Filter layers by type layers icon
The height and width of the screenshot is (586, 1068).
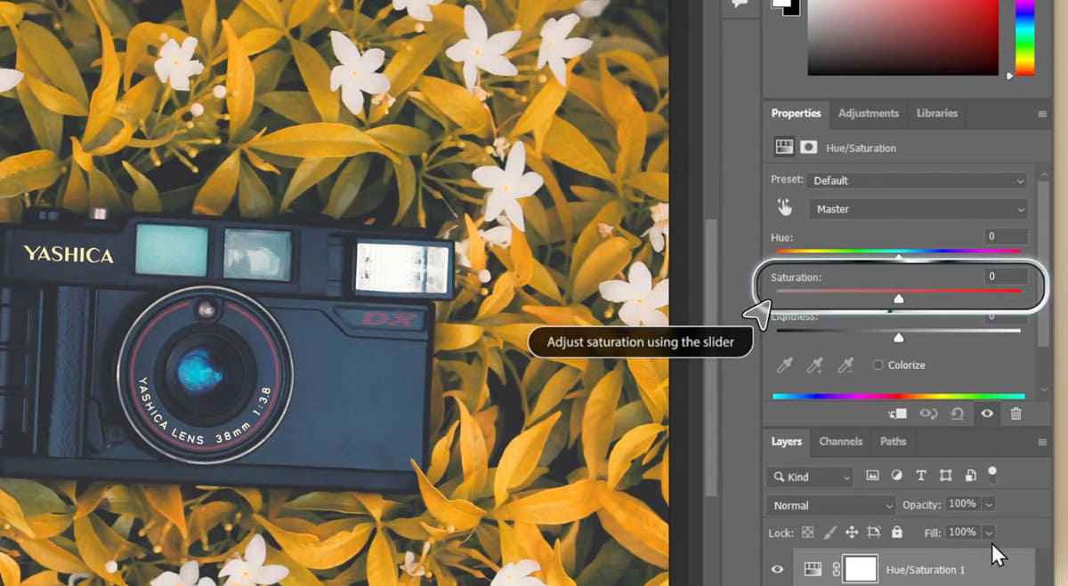(x=921, y=476)
